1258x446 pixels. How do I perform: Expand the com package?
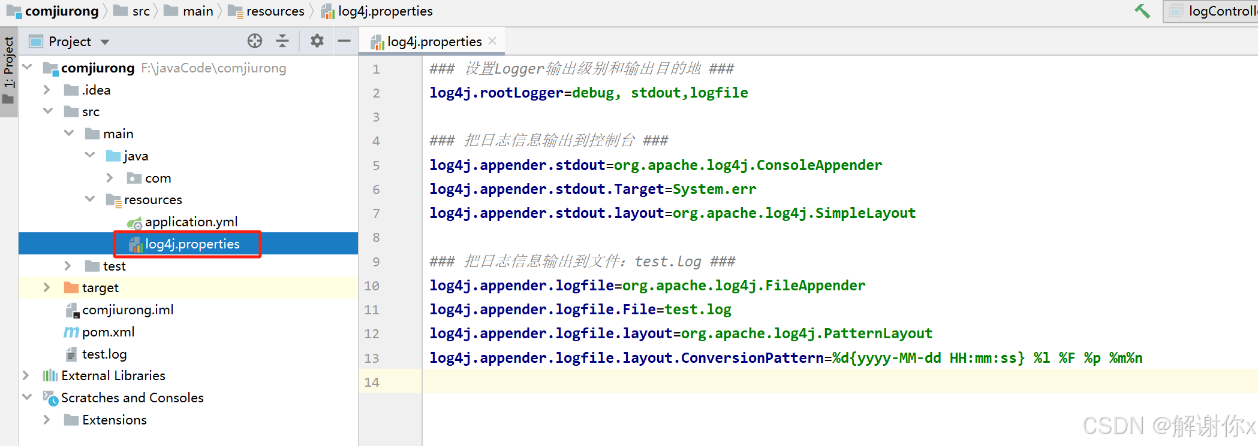pos(110,177)
